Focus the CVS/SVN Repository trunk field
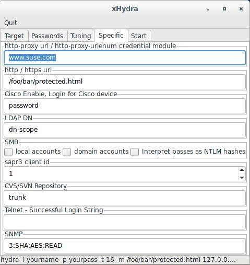 point(125,198)
